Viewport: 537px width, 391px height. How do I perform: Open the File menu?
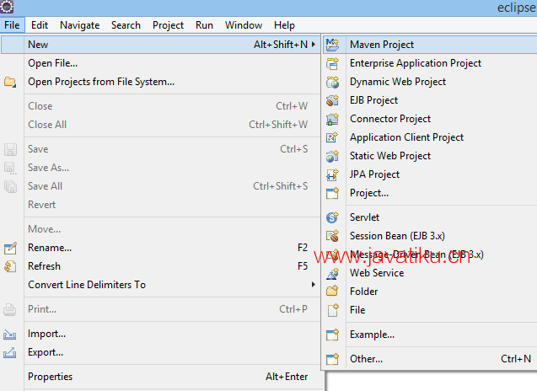[12, 25]
